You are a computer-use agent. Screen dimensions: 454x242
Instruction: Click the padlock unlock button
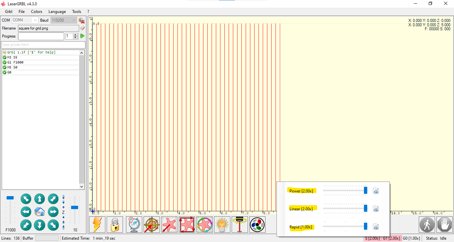click(x=115, y=225)
